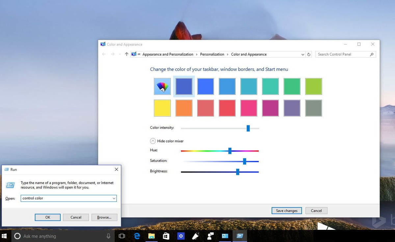This screenshot has width=395, height=242.
Task: Go up one level with Up arrow
Action: point(126,54)
